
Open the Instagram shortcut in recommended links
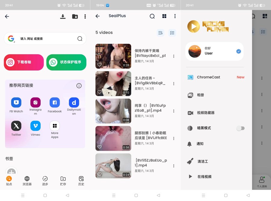tap(35, 103)
